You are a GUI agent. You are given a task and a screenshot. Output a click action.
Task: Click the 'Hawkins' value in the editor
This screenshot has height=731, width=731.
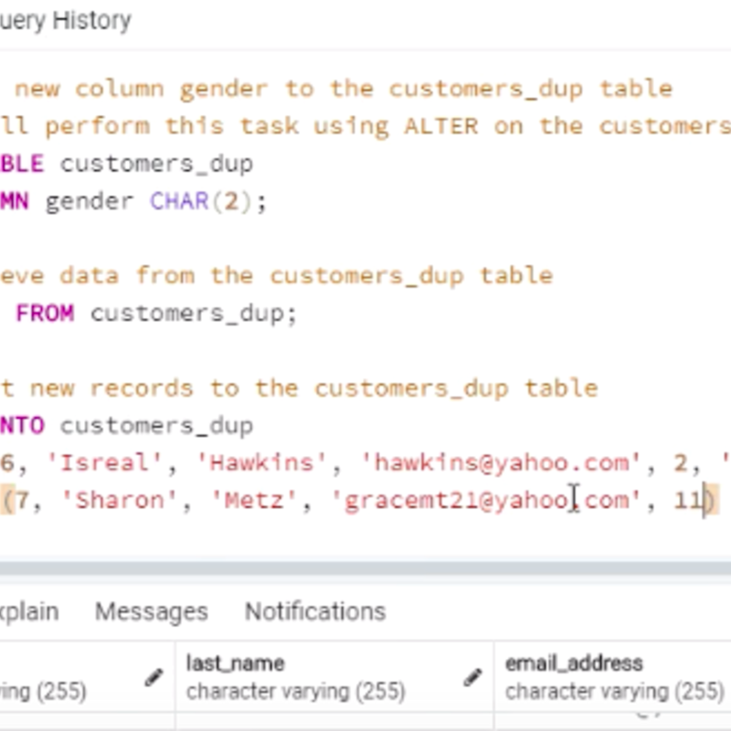(261, 463)
